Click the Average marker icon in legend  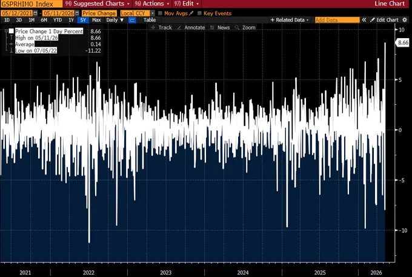[12, 44]
